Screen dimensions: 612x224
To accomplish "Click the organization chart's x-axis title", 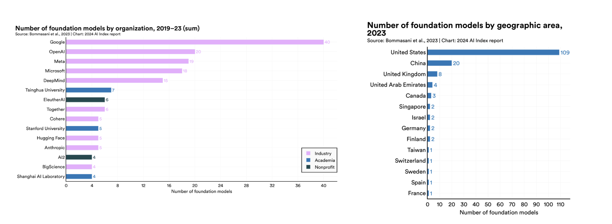I will tap(202, 191).
